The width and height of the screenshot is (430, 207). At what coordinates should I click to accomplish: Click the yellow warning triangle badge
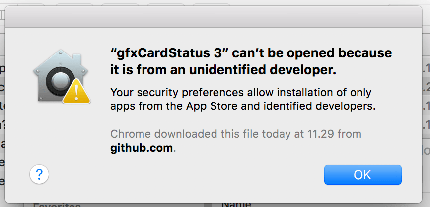76,92
